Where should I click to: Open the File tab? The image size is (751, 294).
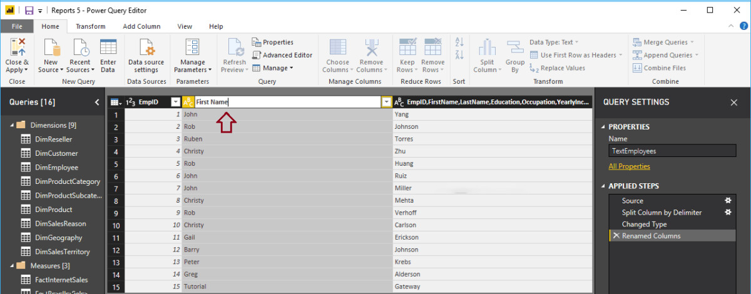[17, 26]
